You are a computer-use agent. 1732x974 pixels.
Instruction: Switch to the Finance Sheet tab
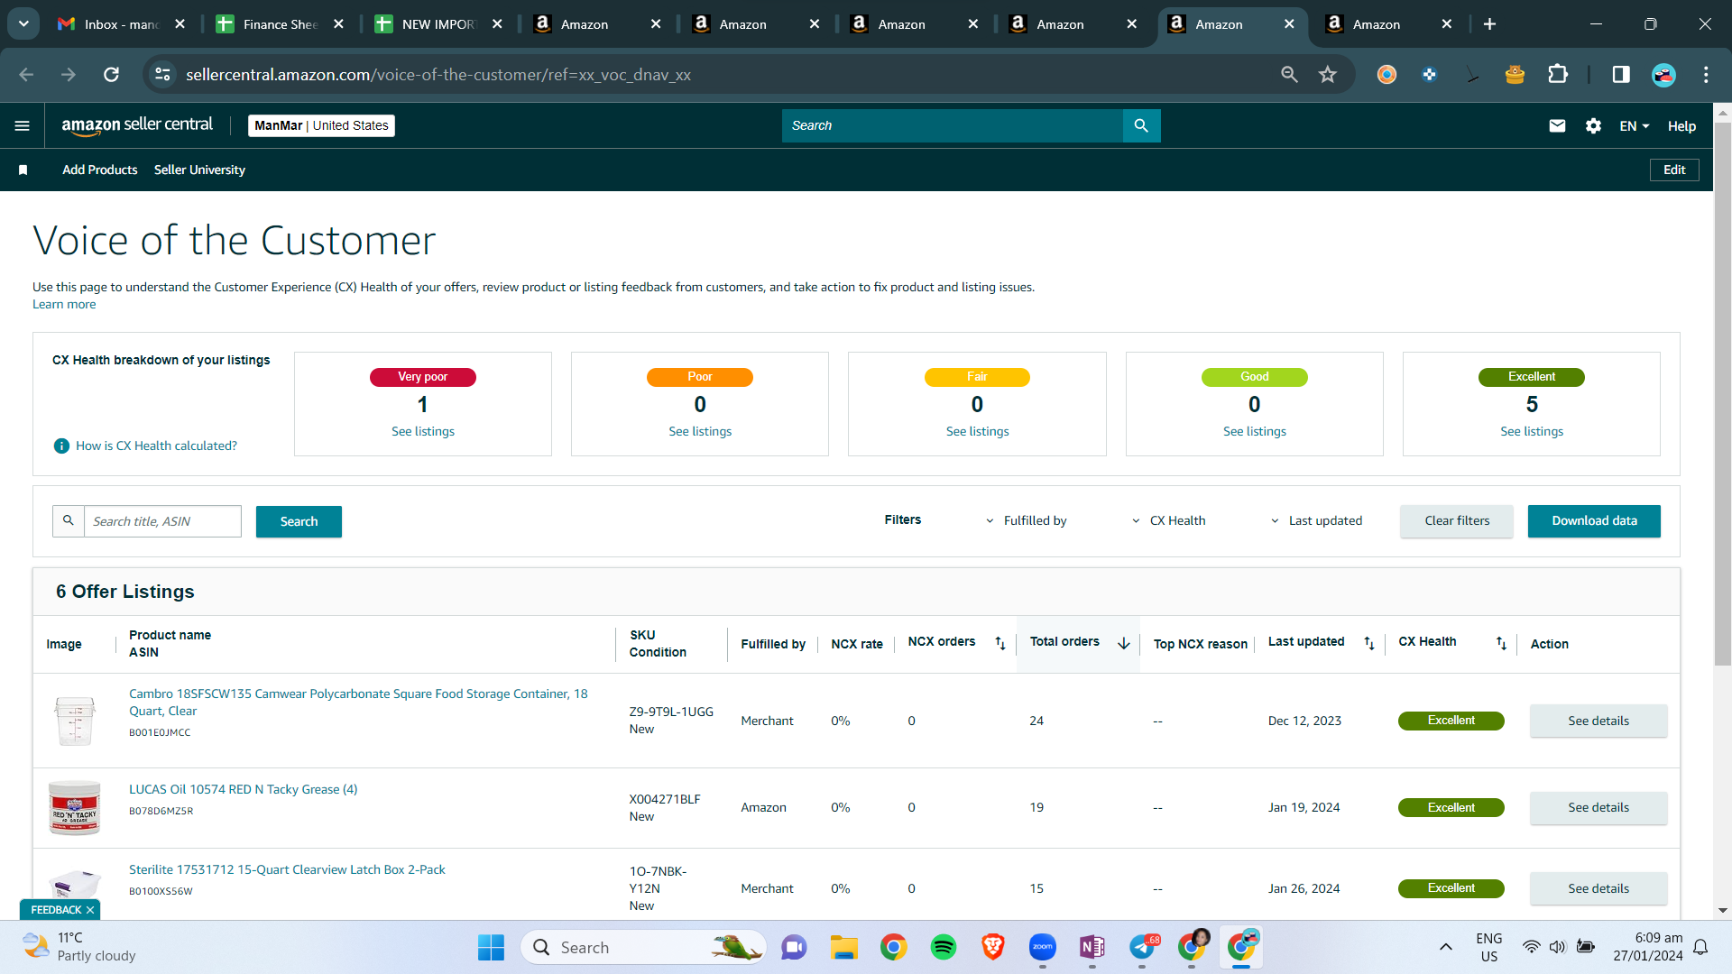(x=280, y=24)
